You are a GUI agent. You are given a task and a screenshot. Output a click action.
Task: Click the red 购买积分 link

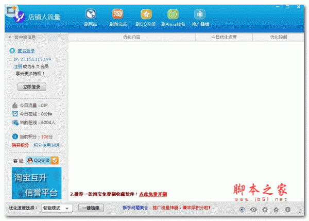tap(20, 145)
